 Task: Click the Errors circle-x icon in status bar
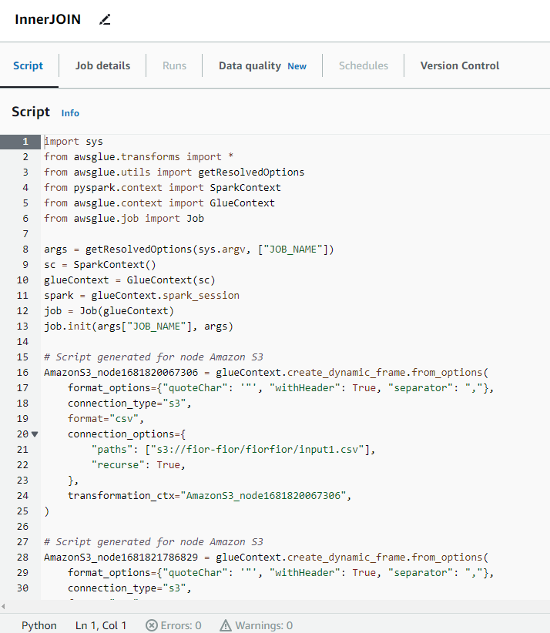pos(152,625)
